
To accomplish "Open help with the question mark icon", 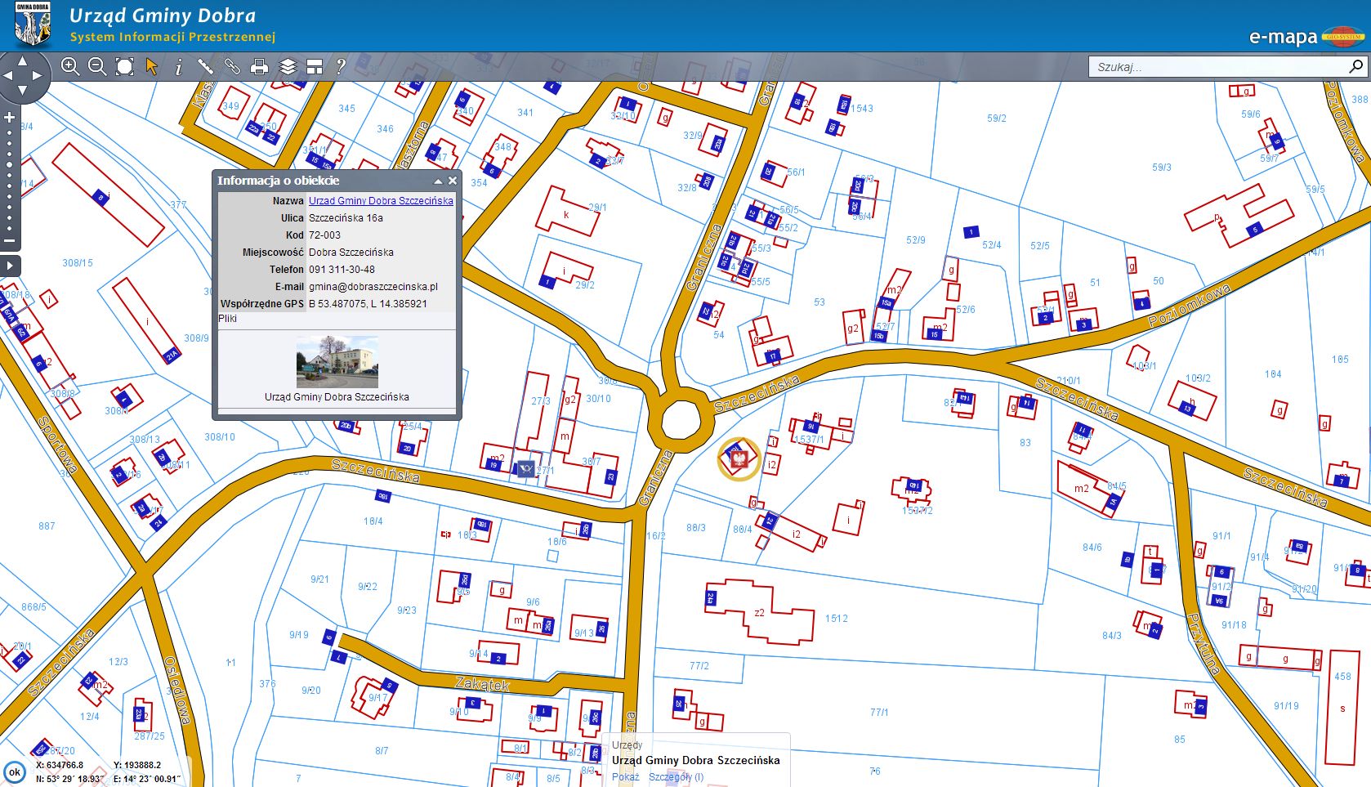I will (x=341, y=67).
